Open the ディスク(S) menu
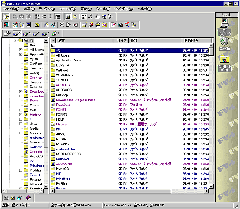The image size is (240, 209). point(47,9)
